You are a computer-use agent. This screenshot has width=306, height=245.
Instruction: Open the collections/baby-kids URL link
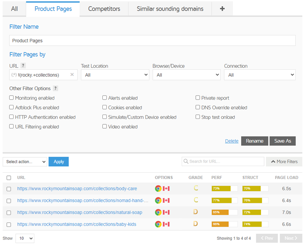[77, 224]
